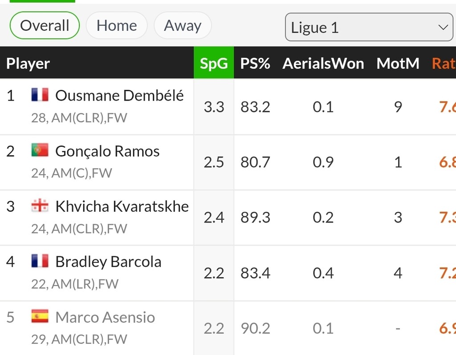Viewport: 456px width, 355px height.
Task: Click the Spain flag beside Marco Asensio
Action: point(40,316)
